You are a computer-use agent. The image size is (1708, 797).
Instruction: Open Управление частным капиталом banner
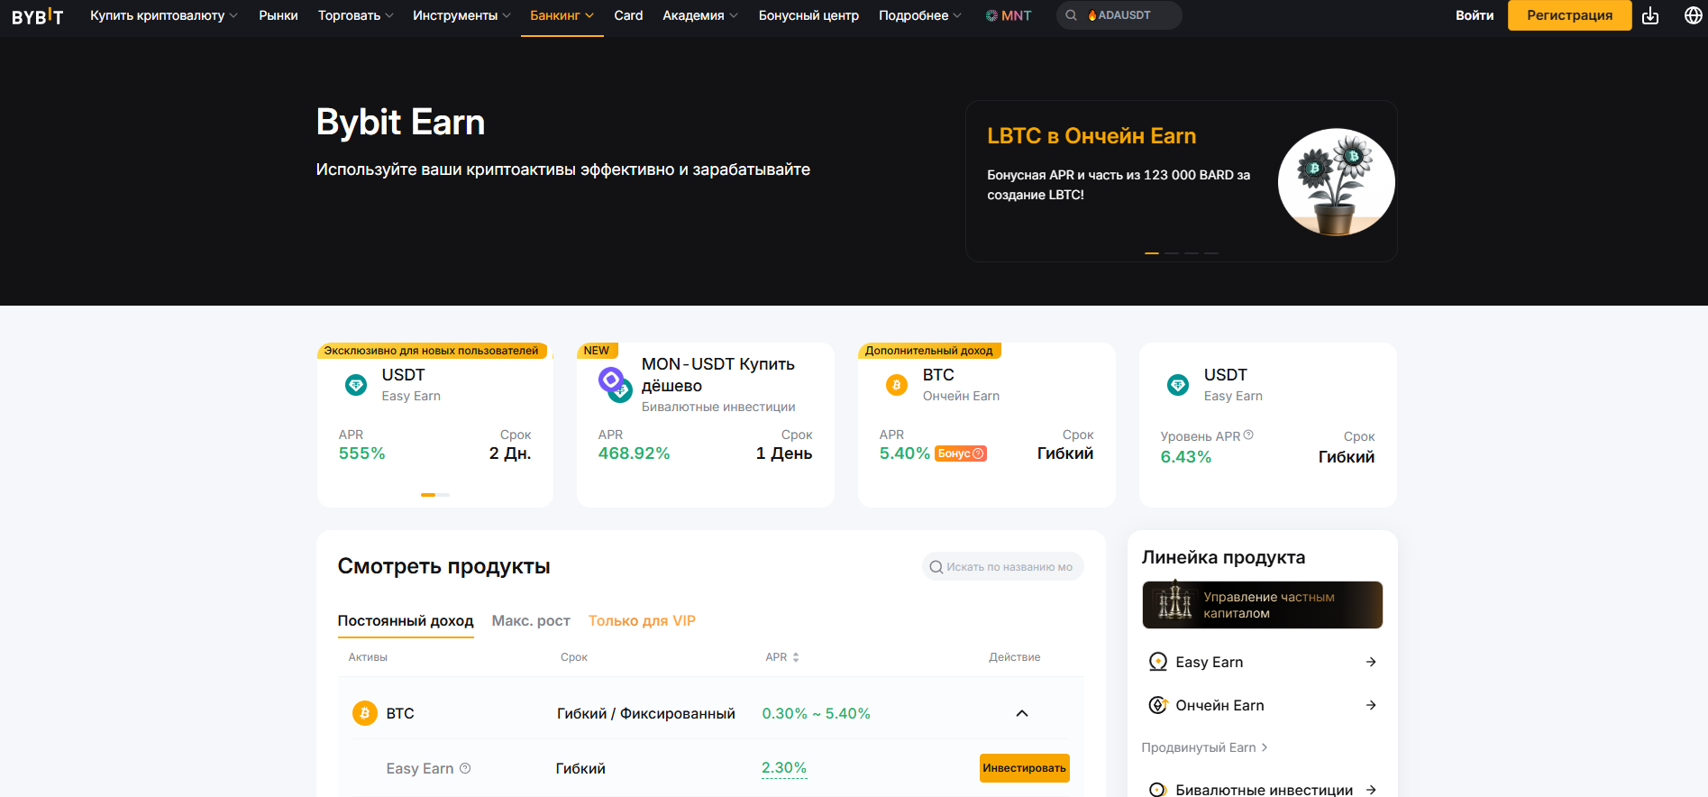[1262, 605]
